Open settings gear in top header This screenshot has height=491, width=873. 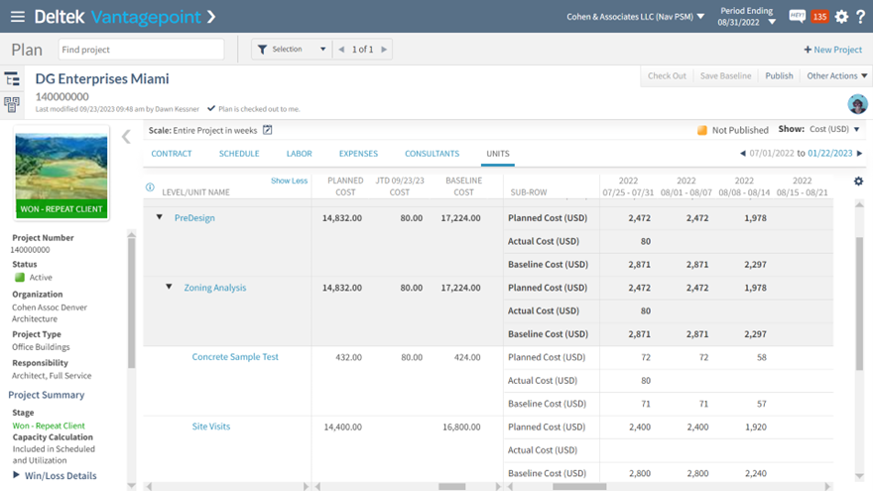841,17
